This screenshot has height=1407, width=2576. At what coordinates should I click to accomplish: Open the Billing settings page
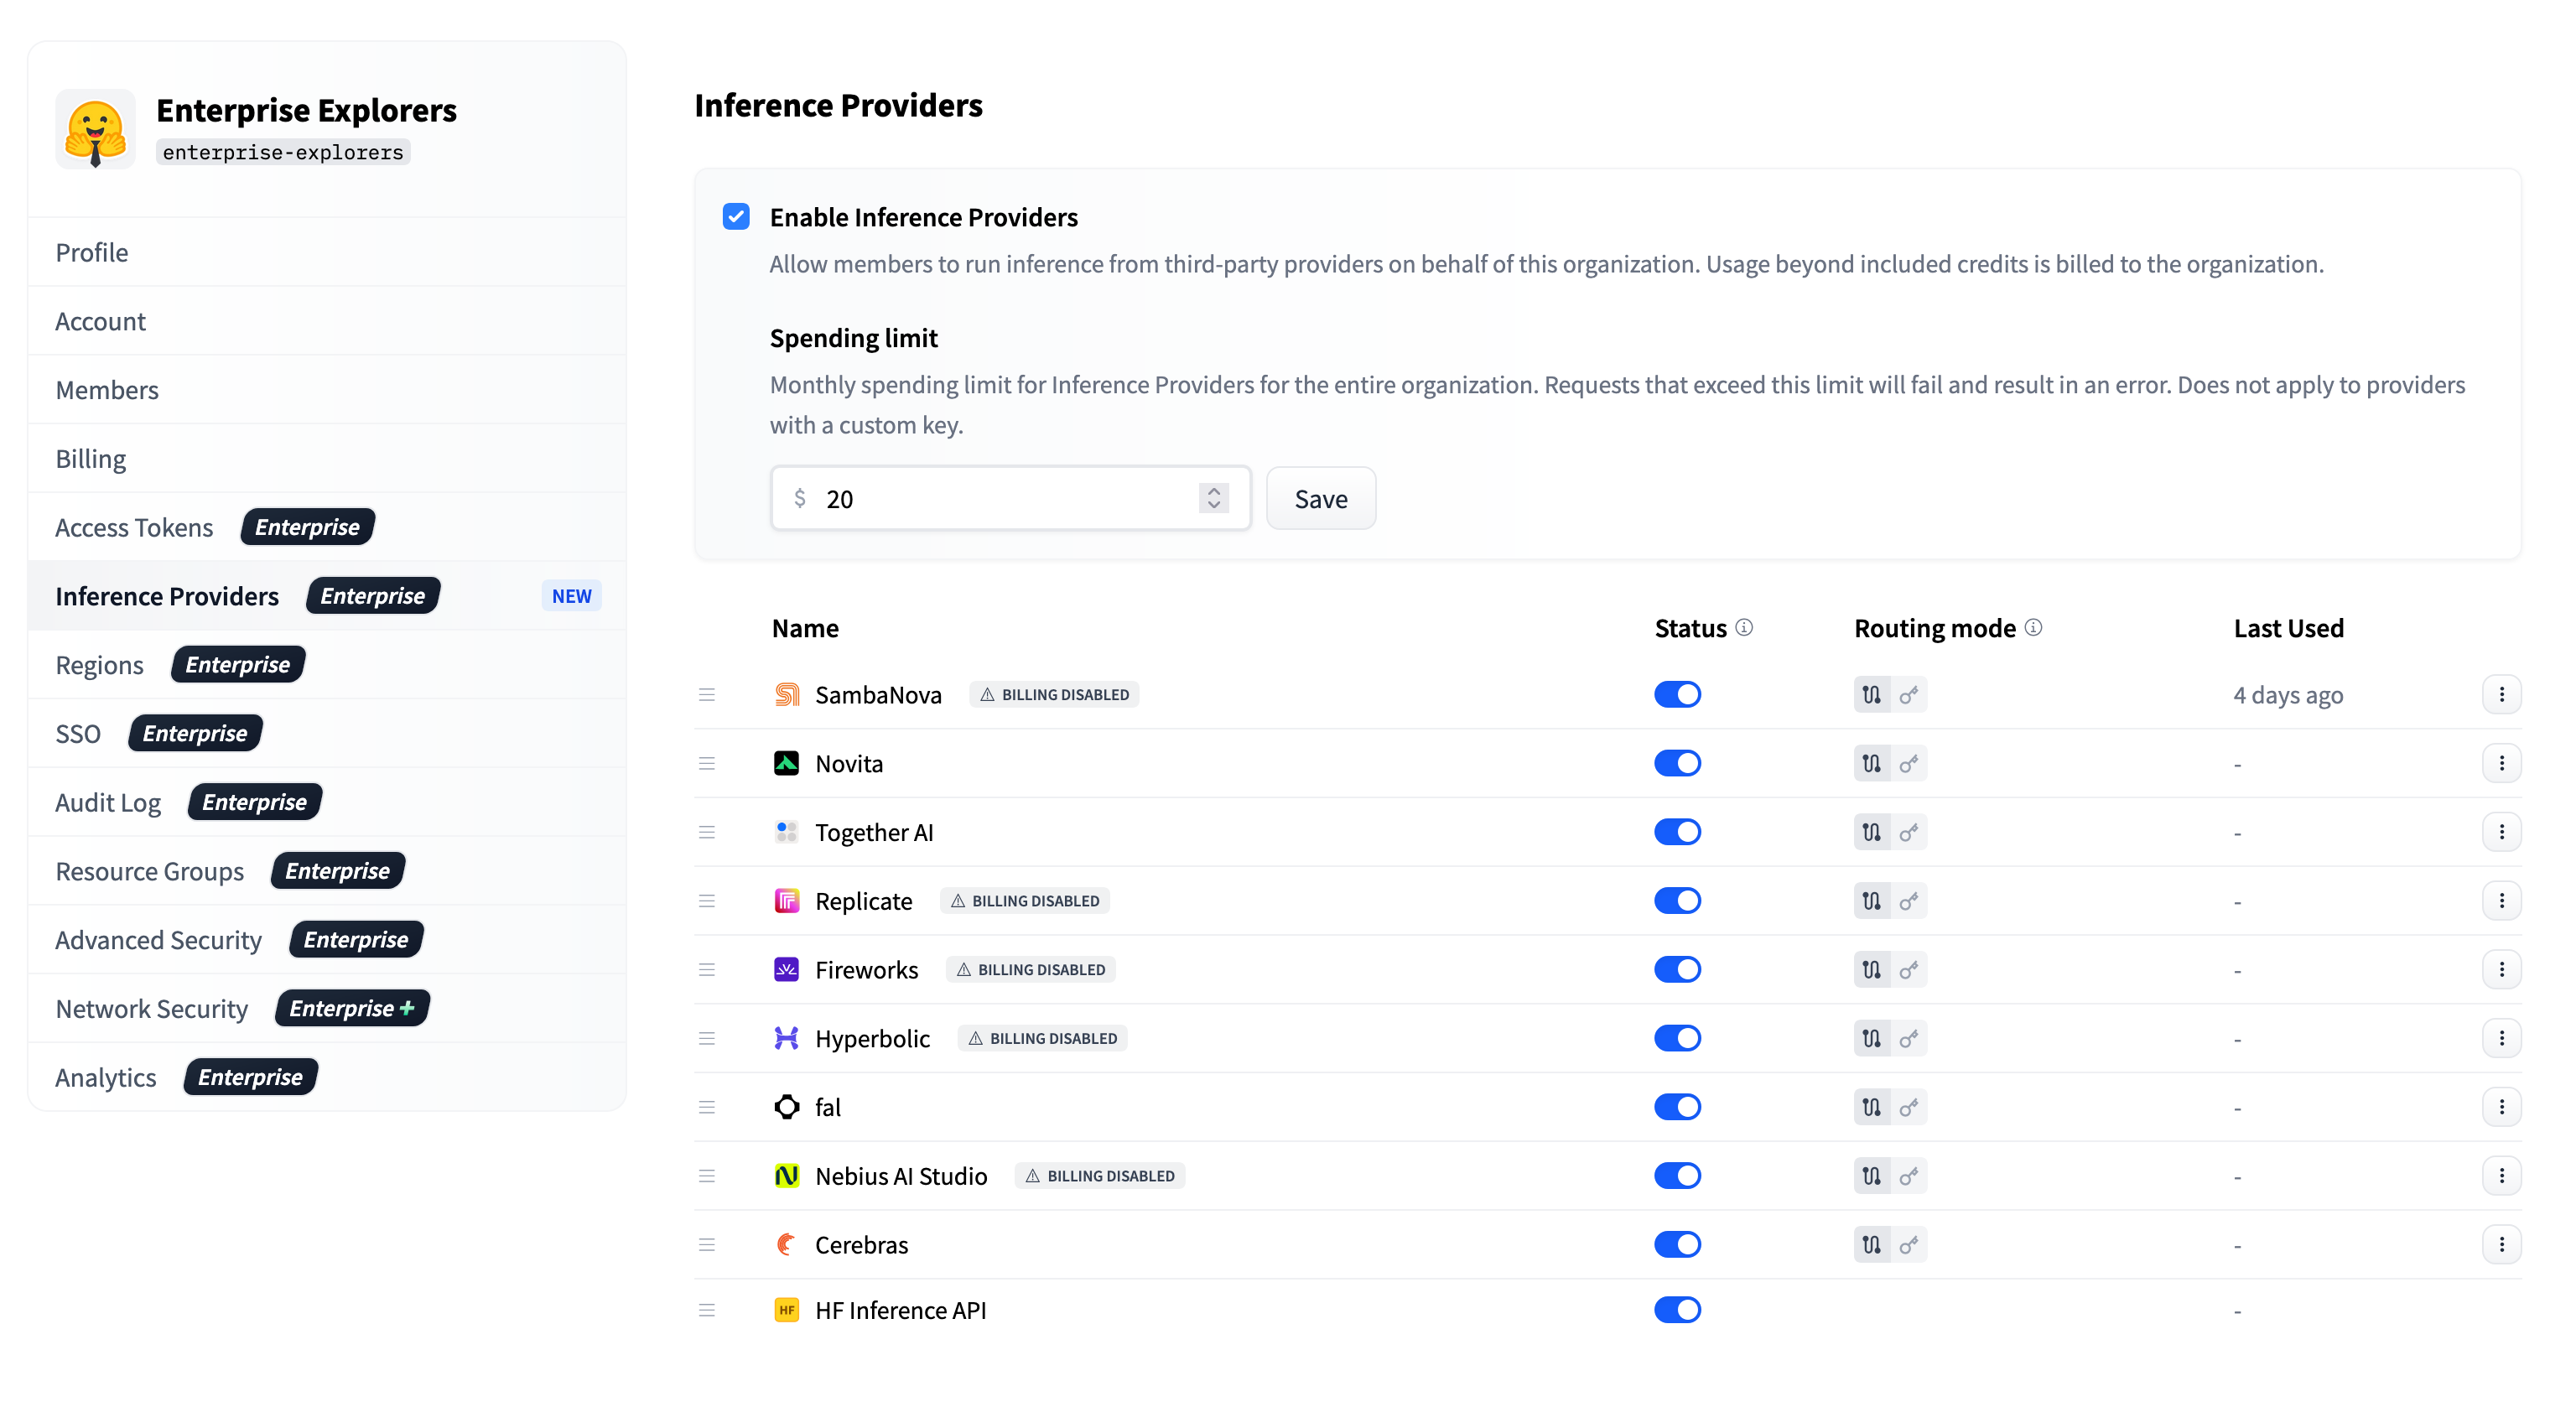(91, 459)
